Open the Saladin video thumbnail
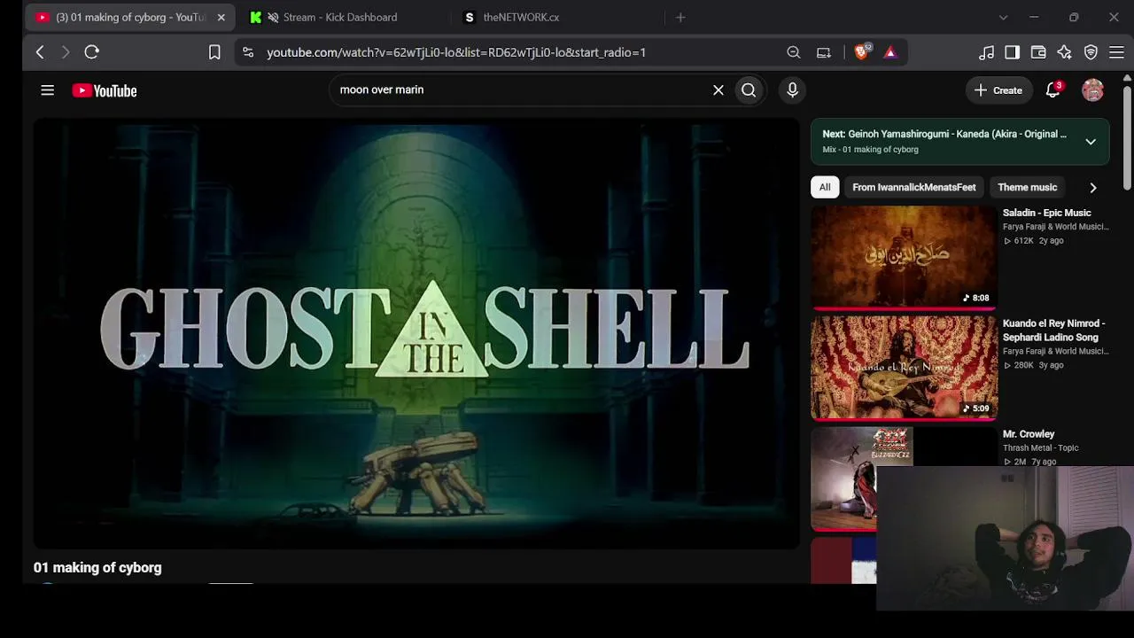Screen dimensions: 1134x638 [904, 257]
